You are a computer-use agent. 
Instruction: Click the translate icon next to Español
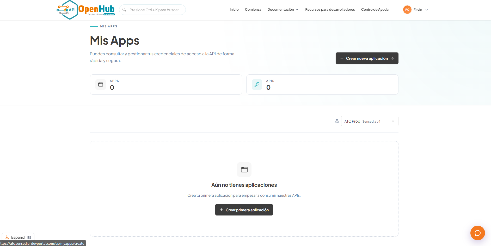(7, 237)
